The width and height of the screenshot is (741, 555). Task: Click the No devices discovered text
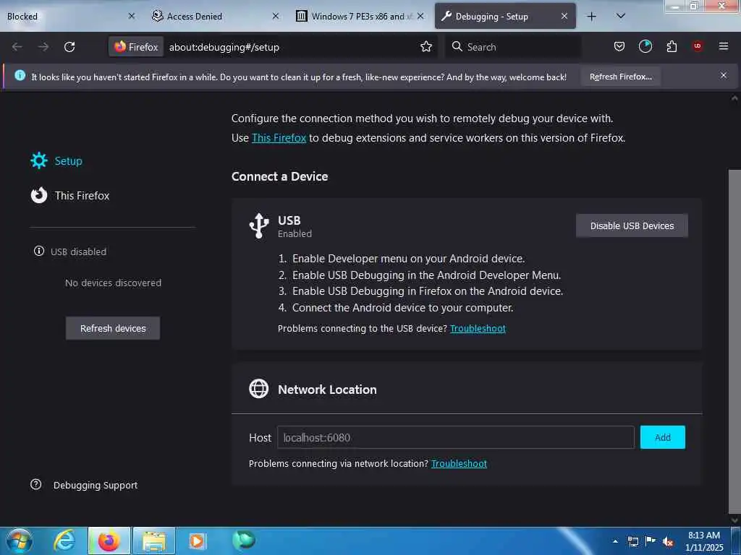114,283
